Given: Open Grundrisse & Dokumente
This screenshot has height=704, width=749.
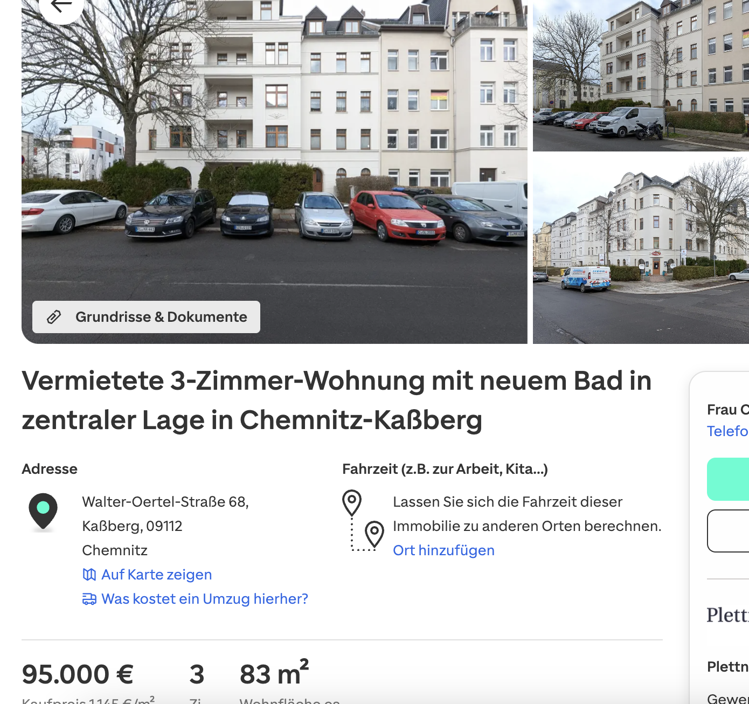Looking at the screenshot, I should tap(146, 317).
